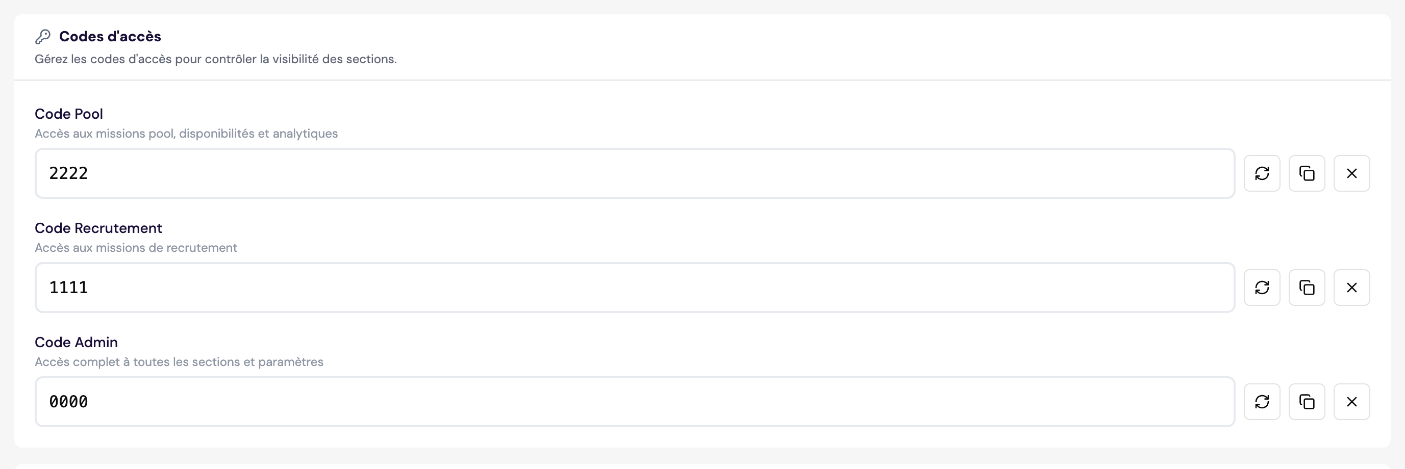1405x469 pixels.
Task: Click the Code Admin label
Action: pyautogui.click(x=76, y=343)
